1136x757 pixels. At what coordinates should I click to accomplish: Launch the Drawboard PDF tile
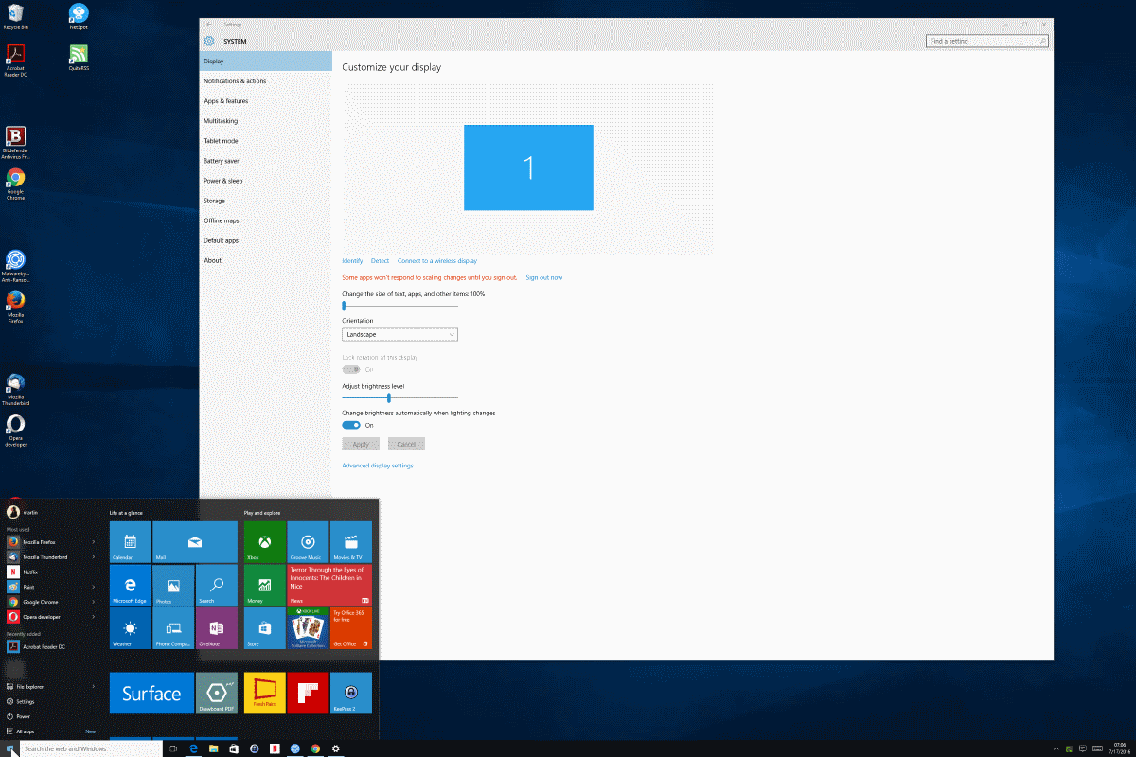[217, 694]
